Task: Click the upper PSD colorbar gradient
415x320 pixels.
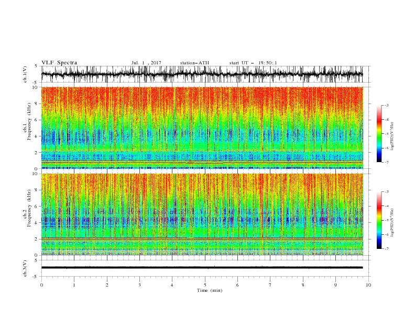Action: pos(379,134)
